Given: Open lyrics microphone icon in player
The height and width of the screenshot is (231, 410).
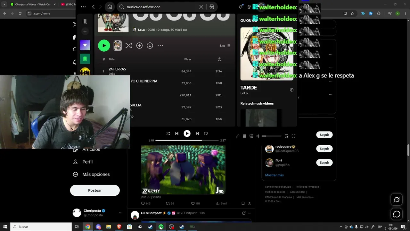Looking at the screenshot, I should click(x=238, y=136).
